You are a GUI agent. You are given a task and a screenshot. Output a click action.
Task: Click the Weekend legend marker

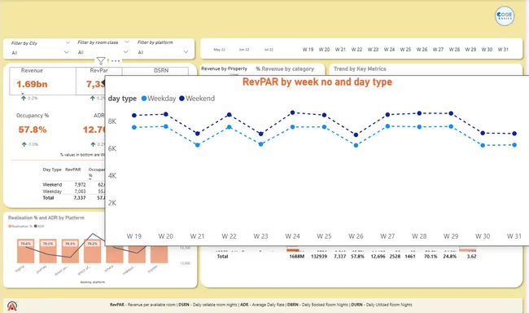(181, 99)
